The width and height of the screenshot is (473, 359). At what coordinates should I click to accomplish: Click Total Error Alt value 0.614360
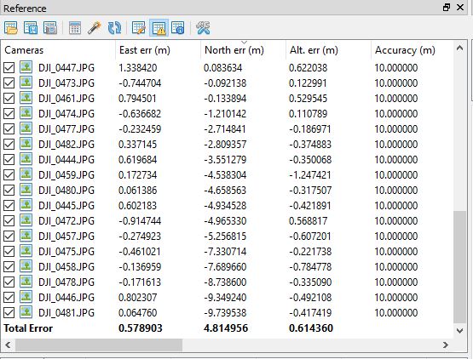pyautogui.click(x=311, y=328)
